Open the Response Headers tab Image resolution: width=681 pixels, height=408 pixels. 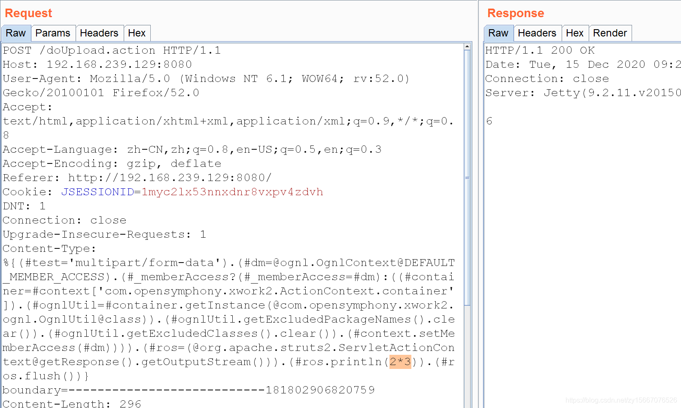click(537, 33)
